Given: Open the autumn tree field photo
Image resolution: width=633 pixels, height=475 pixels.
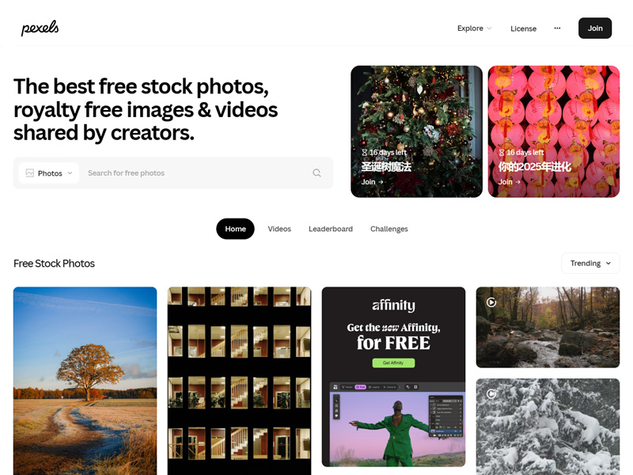Looking at the screenshot, I should 85,381.
